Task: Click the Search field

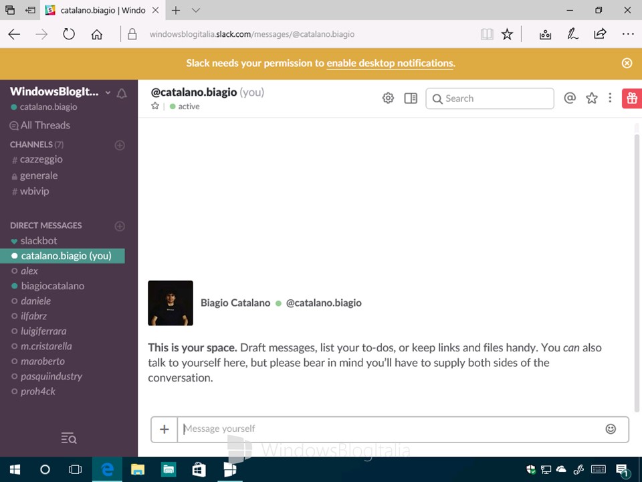Action: [490, 98]
